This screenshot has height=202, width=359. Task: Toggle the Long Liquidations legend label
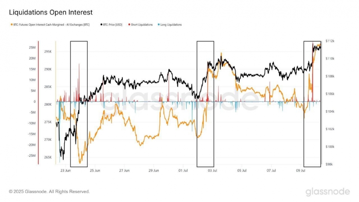pos(171,24)
